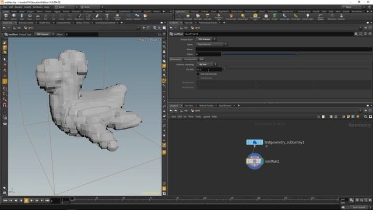Open the Construction parameter tab
Viewport: 373px width, 210px height.
coord(191,60)
